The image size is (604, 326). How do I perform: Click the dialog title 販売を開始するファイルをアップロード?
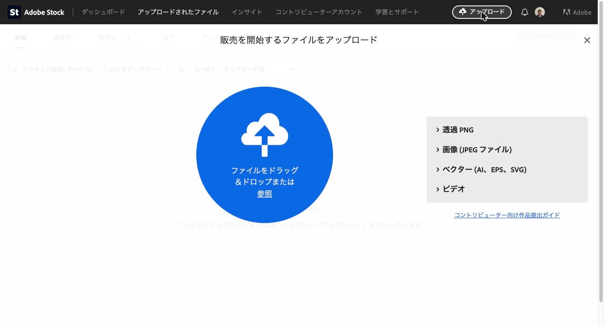(299, 40)
